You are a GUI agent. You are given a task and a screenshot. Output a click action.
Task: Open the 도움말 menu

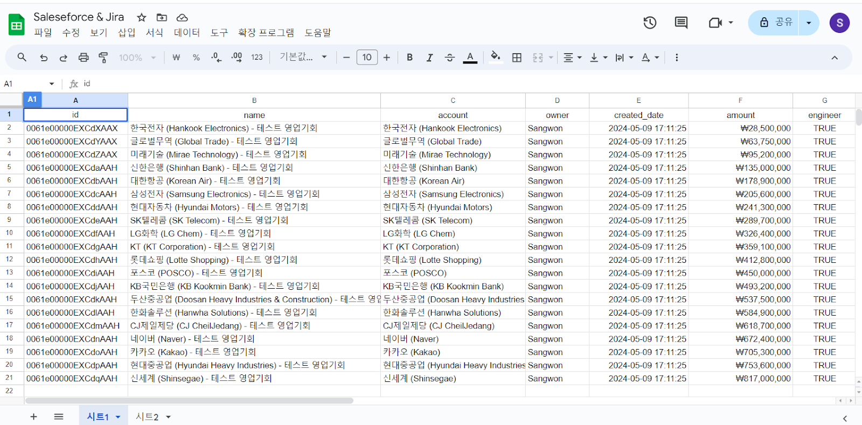(x=318, y=33)
